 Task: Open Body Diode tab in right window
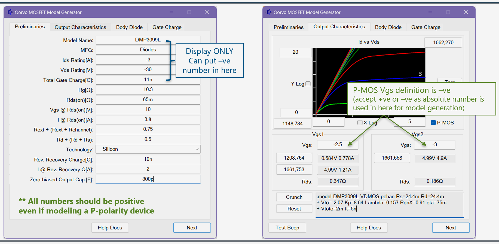coord(388,27)
